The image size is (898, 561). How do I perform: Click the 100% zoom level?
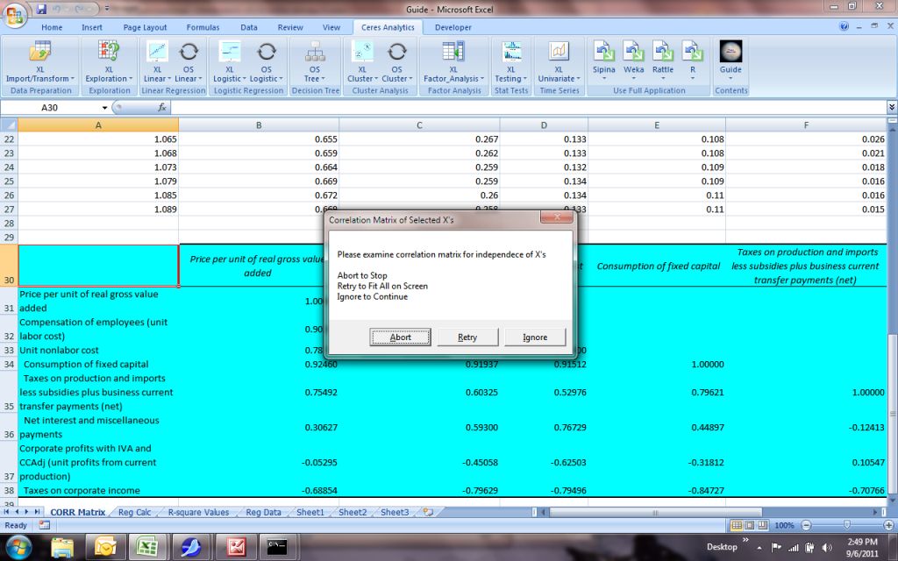click(784, 525)
